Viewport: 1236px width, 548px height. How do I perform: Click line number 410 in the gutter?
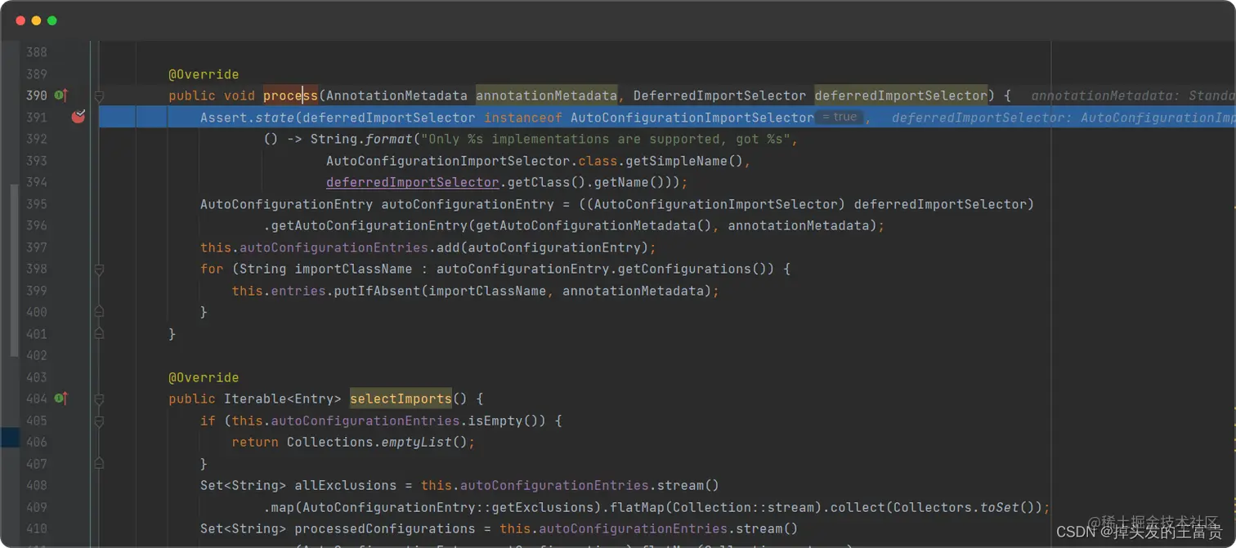tap(36, 528)
